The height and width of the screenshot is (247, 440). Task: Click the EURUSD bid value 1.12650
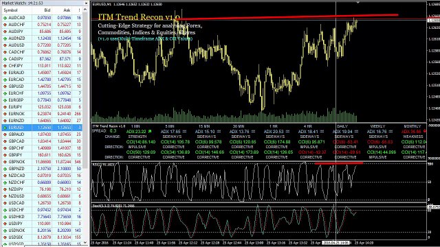click(x=44, y=128)
